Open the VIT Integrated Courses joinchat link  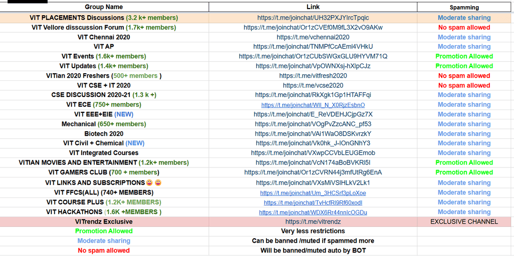click(313, 153)
